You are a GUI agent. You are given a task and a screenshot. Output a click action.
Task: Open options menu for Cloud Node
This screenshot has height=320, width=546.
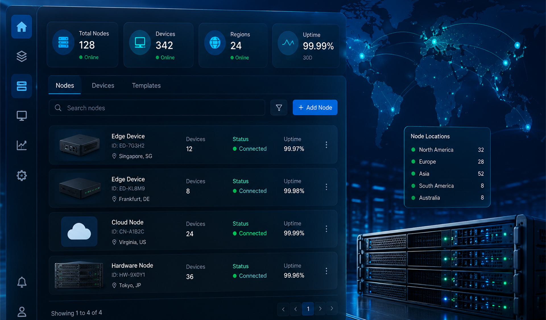pos(326,229)
